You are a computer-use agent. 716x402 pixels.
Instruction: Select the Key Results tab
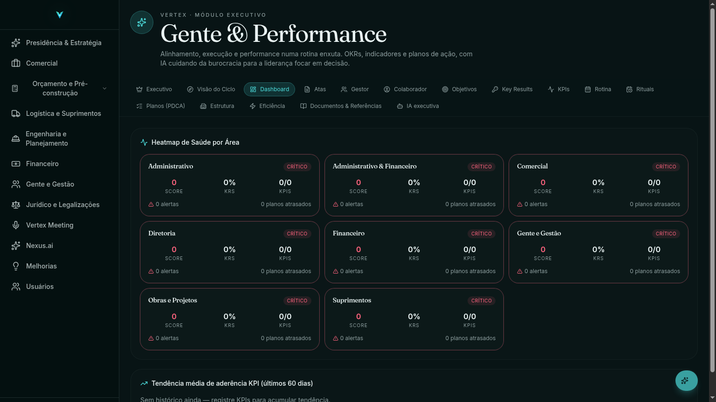(x=512, y=89)
